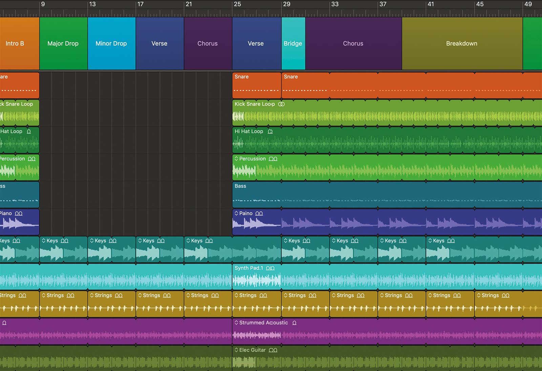Click the loop icon beside the Paino region name
542x371 pixels.
[x=259, y=214]
